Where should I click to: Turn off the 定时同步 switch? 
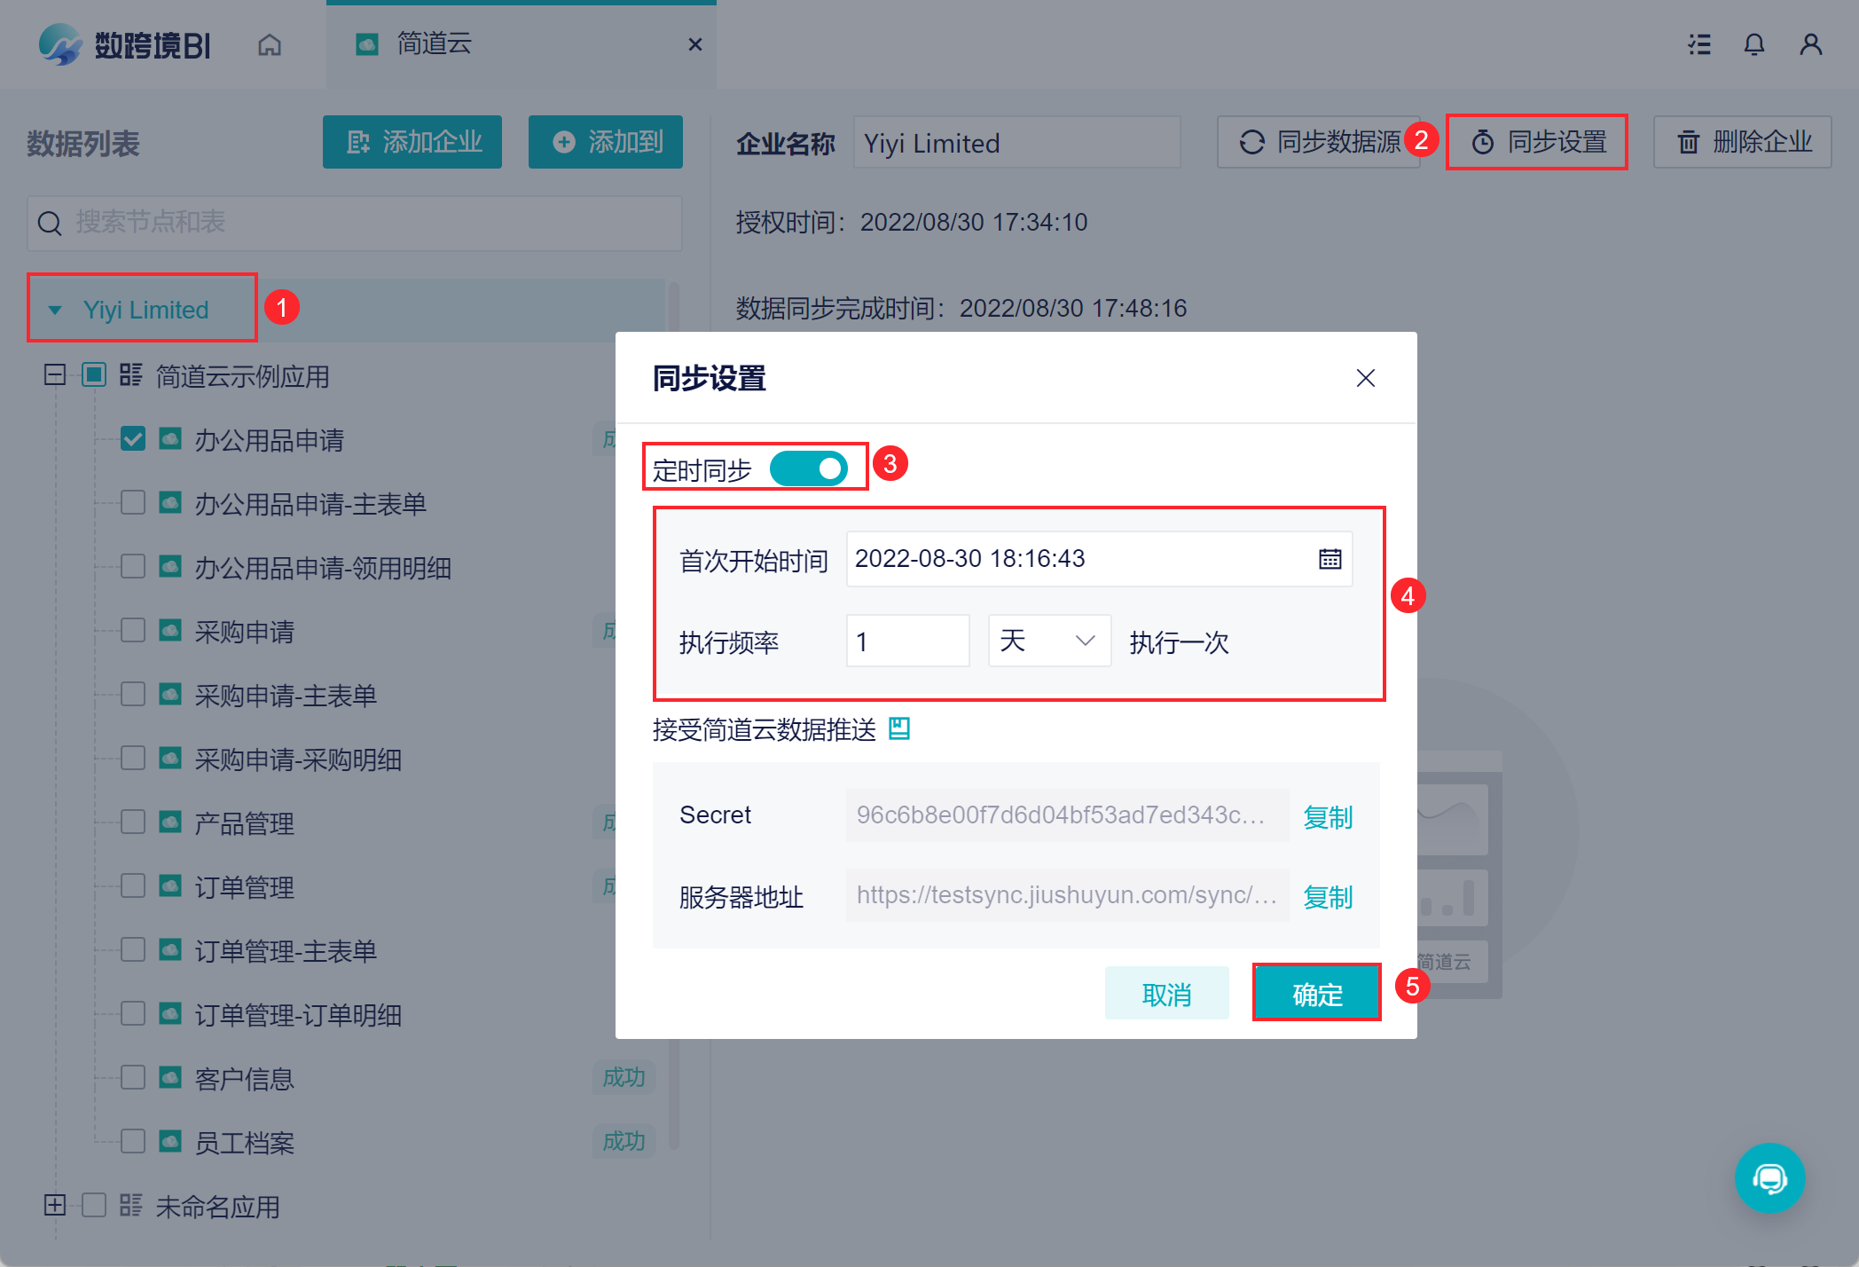click(x=808, y=468)
